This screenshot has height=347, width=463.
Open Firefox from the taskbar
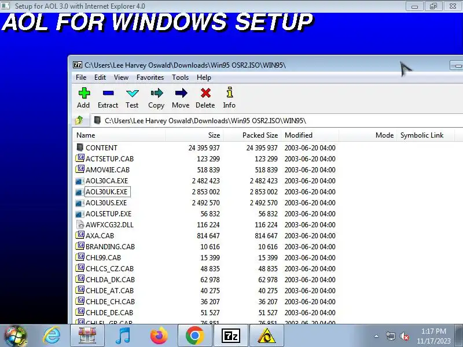[159, 336]
